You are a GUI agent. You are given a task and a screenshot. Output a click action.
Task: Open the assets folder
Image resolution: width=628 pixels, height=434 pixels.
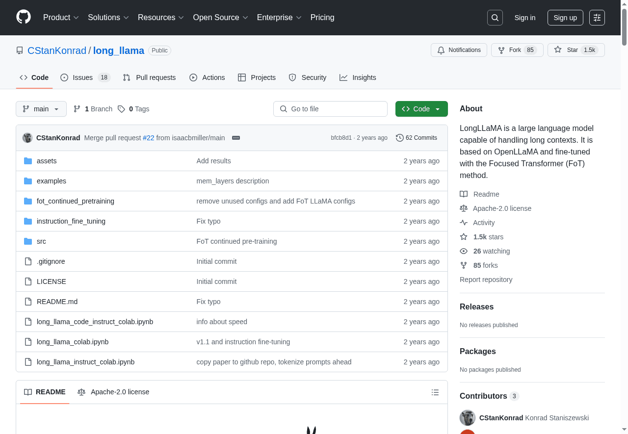pos(47,161)
